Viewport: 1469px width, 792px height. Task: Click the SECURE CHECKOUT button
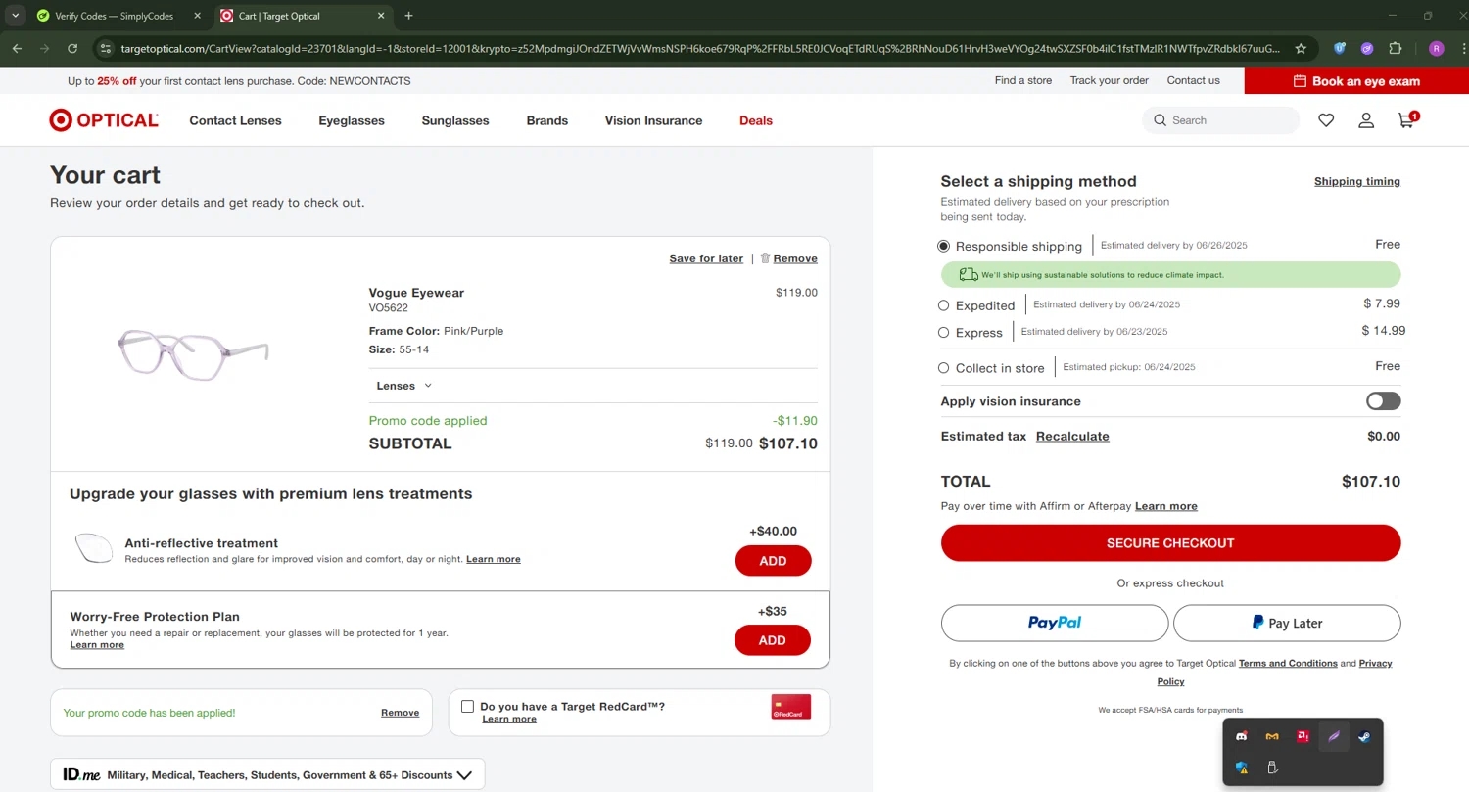pos(1170,542)
